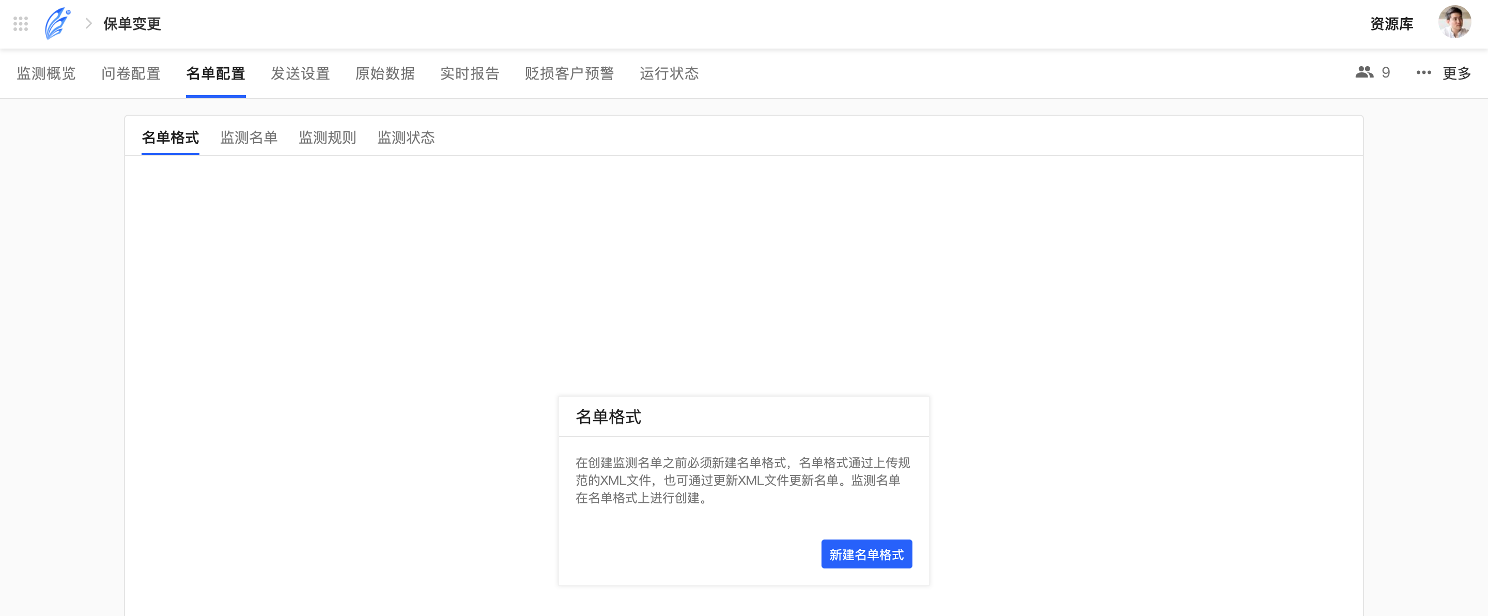1488x616 pixels.
Task: Click the 名单格式 card heading
Action: (608, 417)
